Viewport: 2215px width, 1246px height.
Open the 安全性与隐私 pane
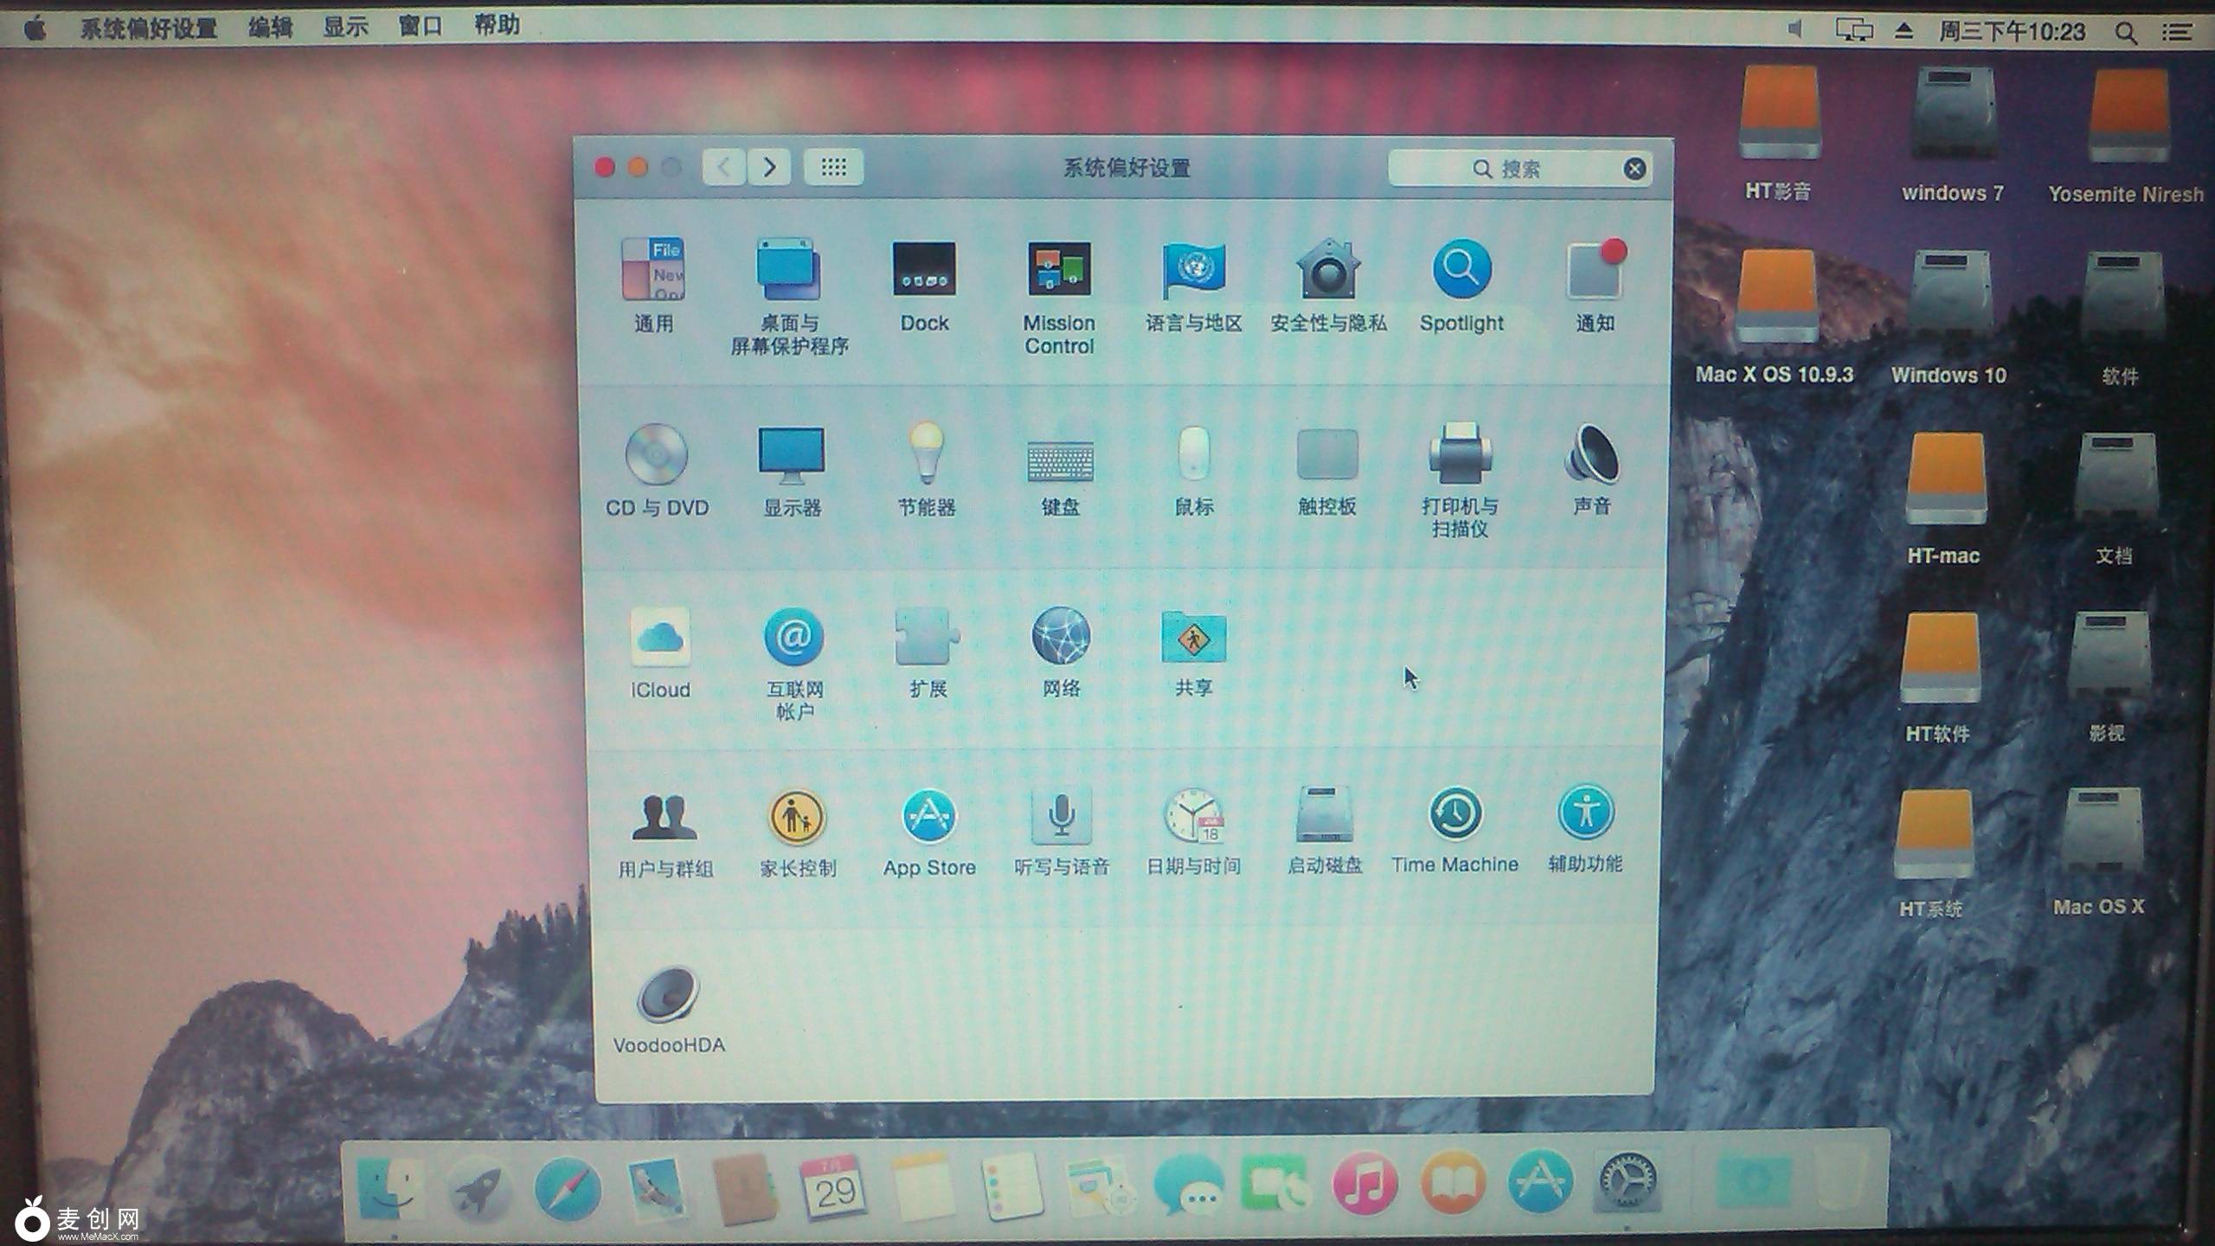click(x=1328, y=271)
